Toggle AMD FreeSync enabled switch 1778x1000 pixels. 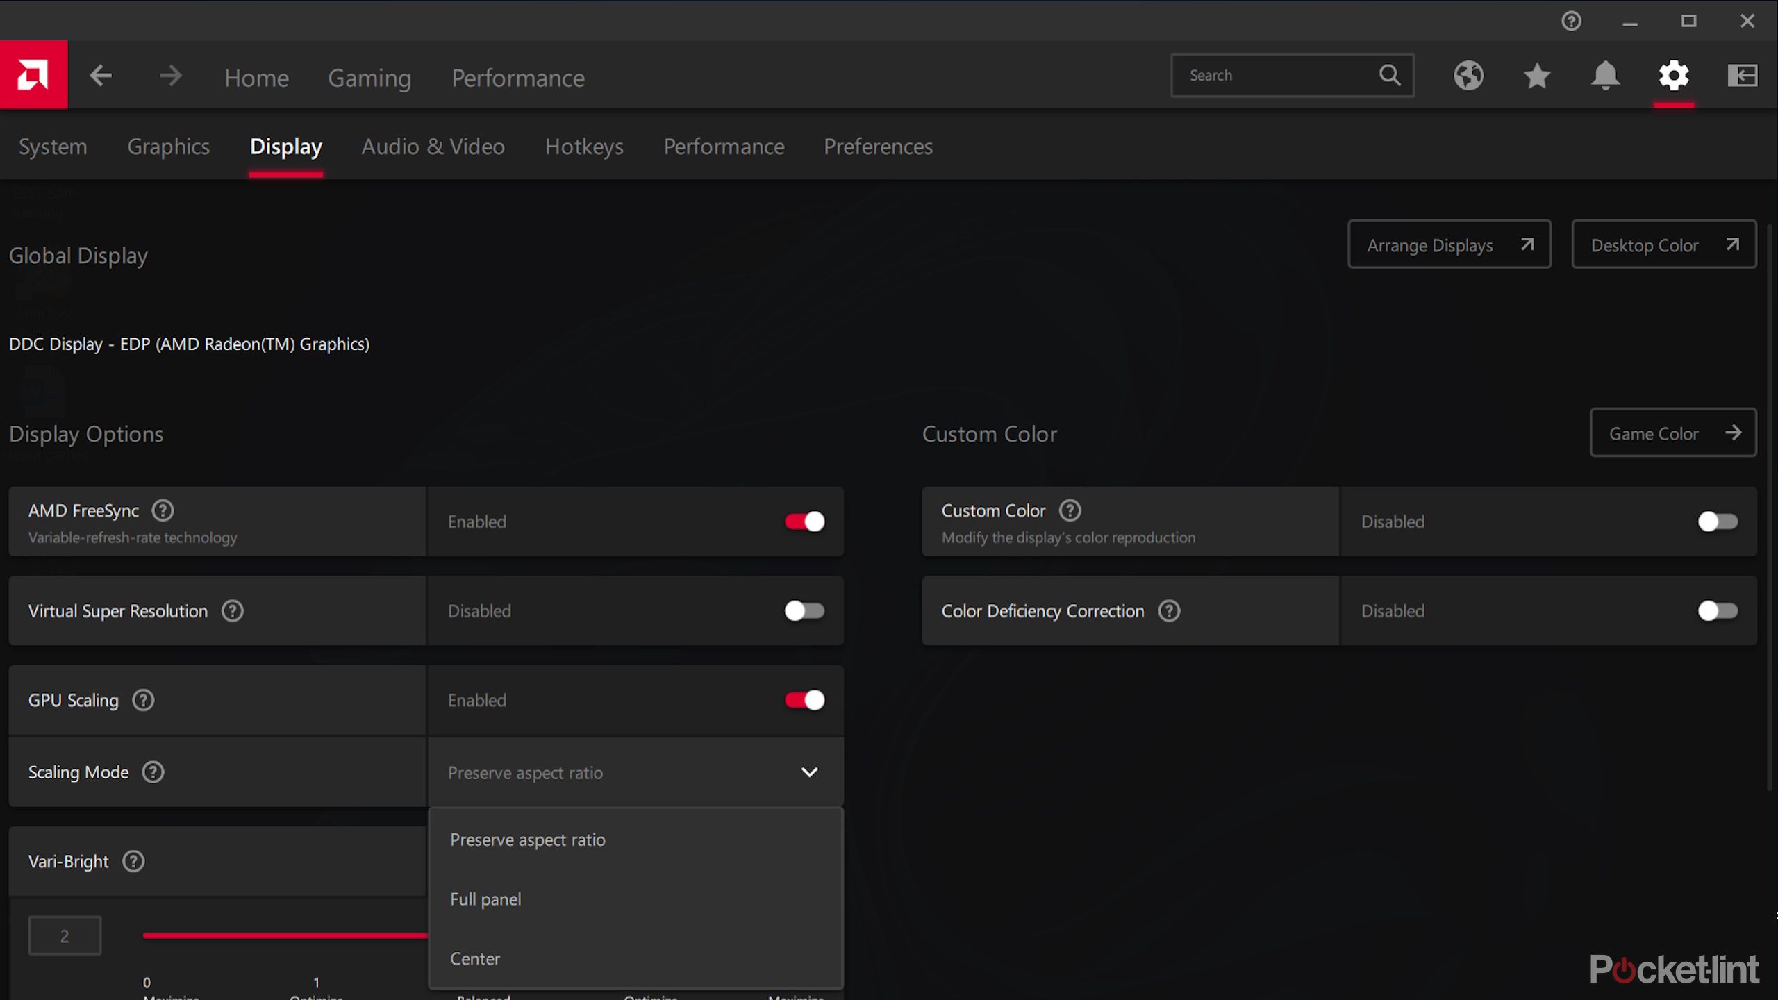click(x=804, y=522)
